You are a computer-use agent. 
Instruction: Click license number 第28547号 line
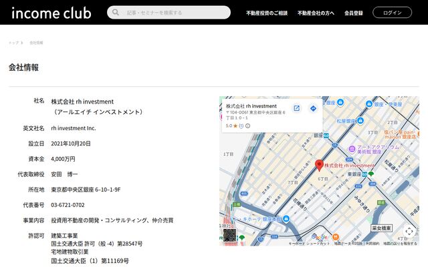(96, 244)
